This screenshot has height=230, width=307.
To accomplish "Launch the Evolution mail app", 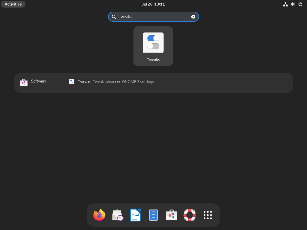I will tap(117, 215).
